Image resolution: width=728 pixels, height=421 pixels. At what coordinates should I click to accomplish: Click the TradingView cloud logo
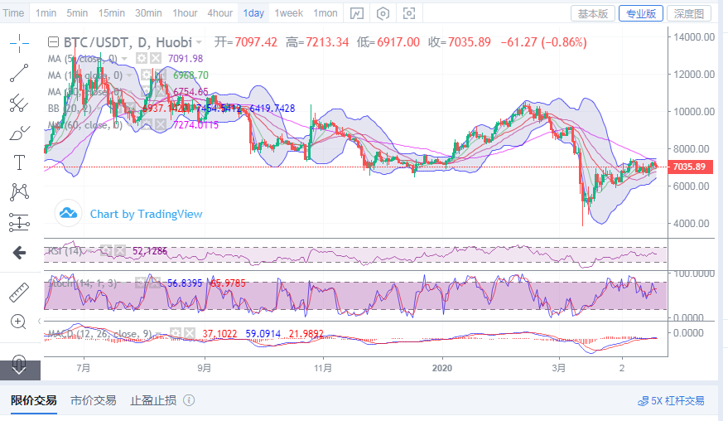click(x=68, y=213)
